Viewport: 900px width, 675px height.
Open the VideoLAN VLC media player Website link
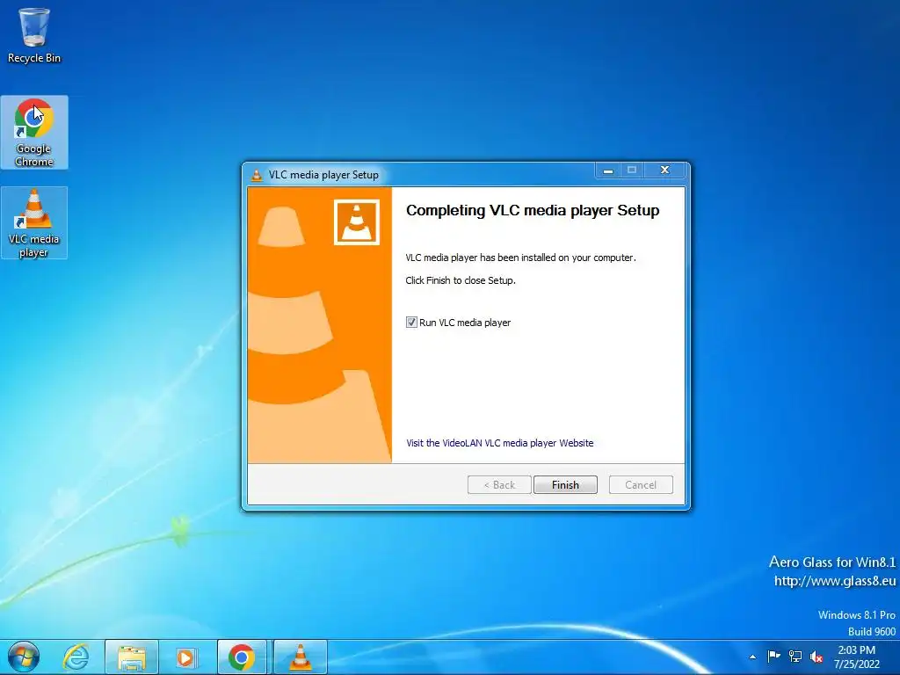499,443
